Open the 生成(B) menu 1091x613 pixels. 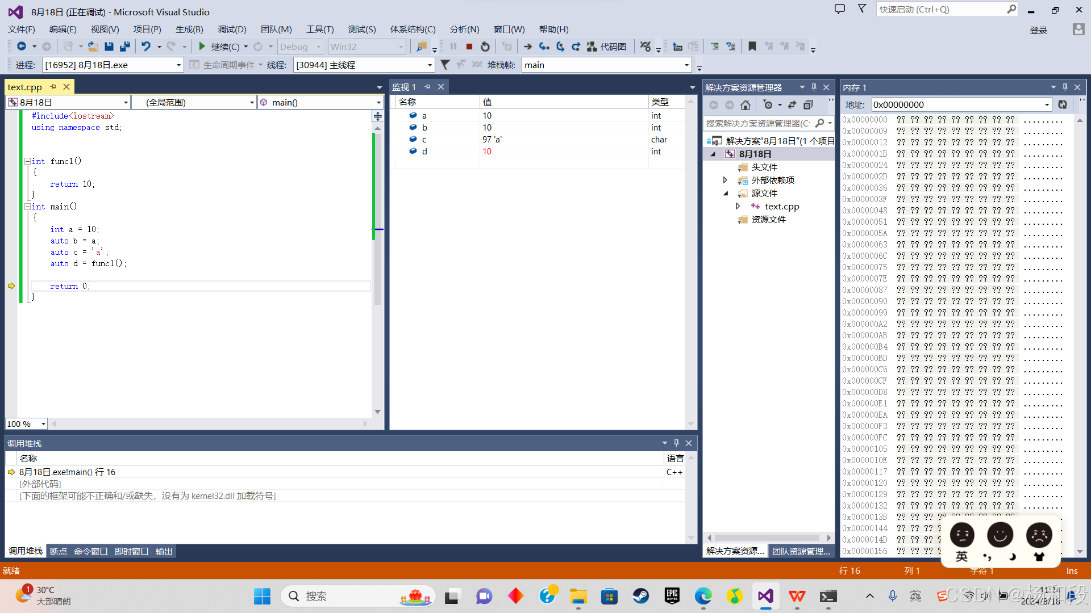[x=189, y=29]
